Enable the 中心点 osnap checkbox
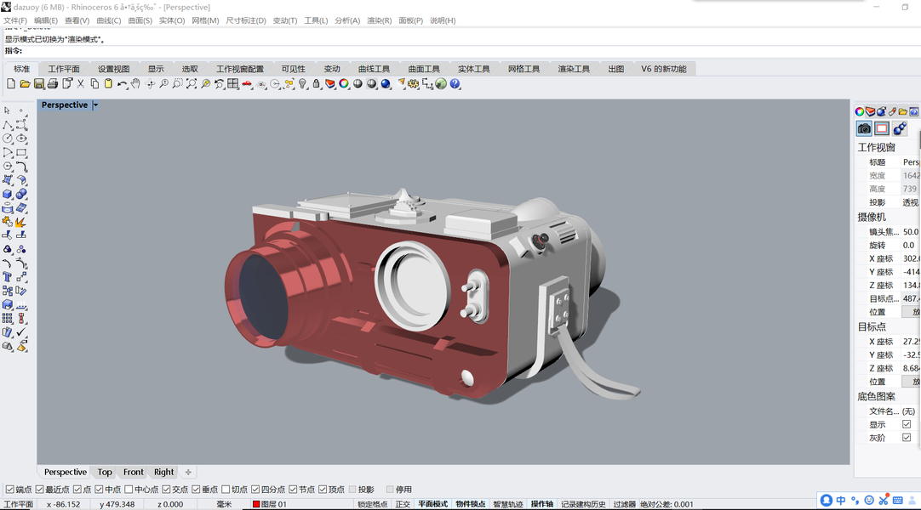Viewport: 921px width, 510px height. (129, 489)
